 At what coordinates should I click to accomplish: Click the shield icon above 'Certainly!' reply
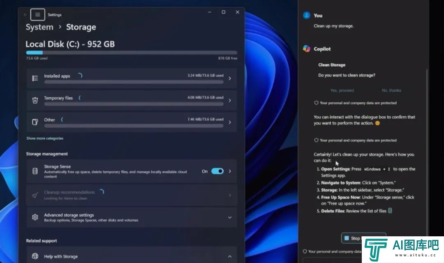316,140
